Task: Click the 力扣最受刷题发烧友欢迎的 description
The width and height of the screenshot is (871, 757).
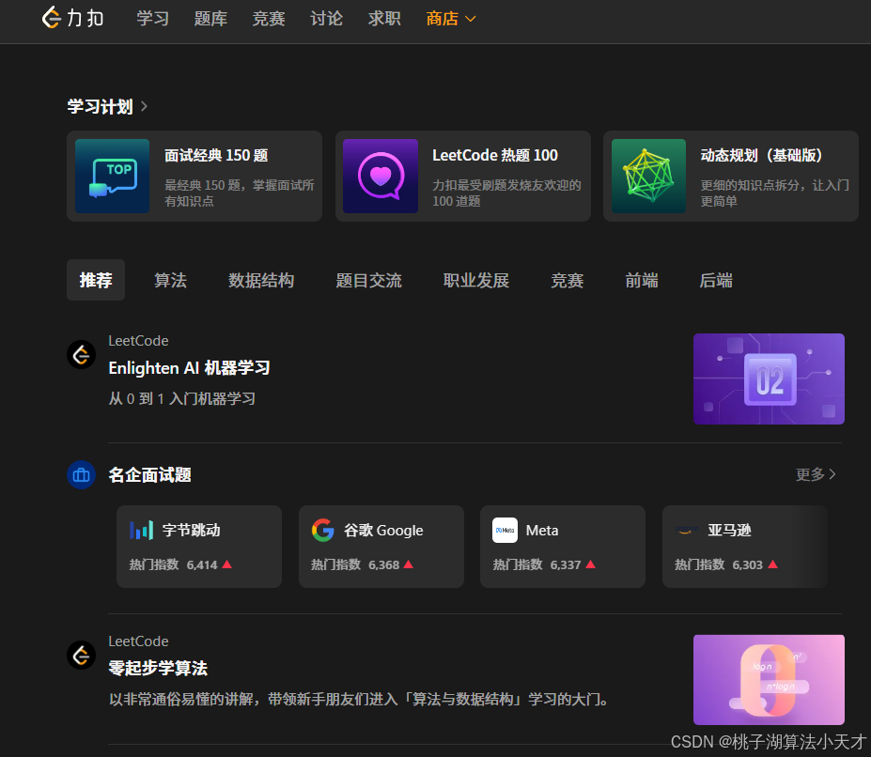Action: 506,193
